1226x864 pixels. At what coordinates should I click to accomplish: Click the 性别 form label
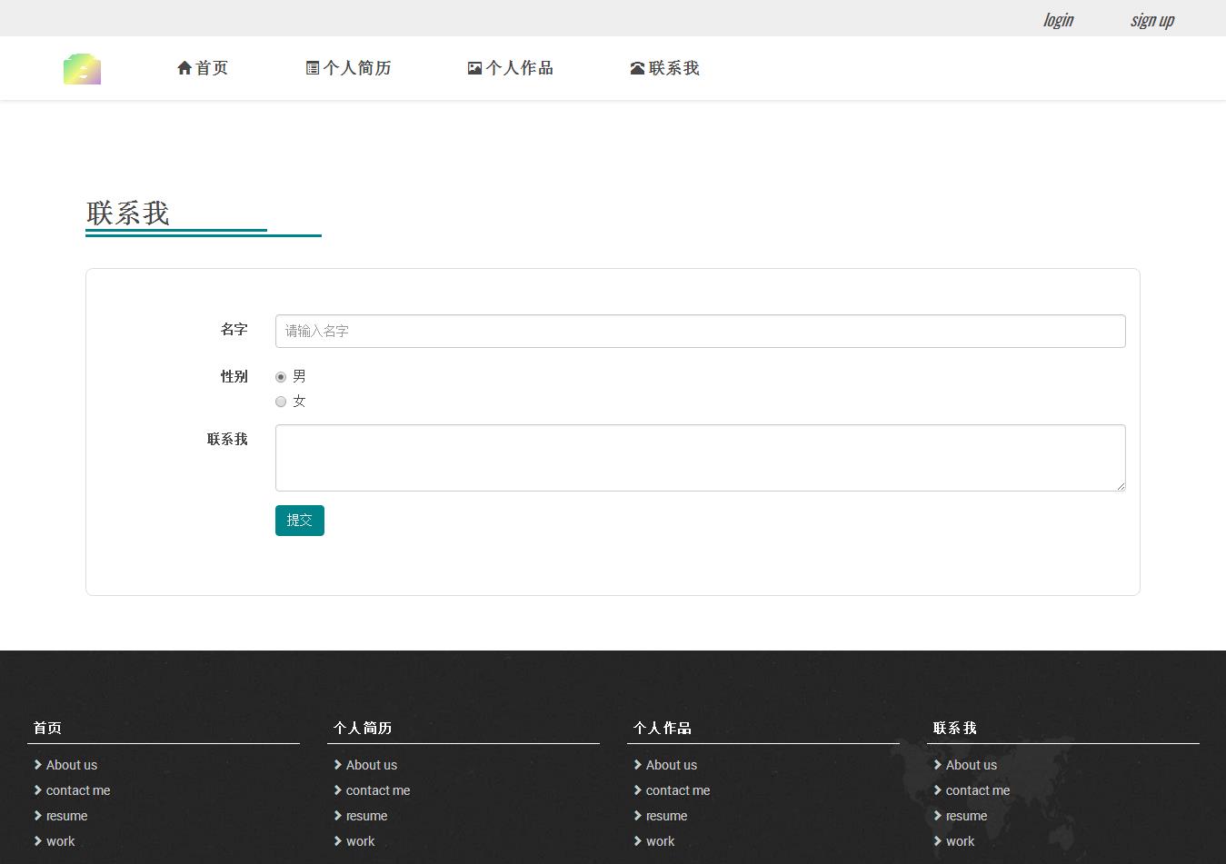[x=234, y=376]
